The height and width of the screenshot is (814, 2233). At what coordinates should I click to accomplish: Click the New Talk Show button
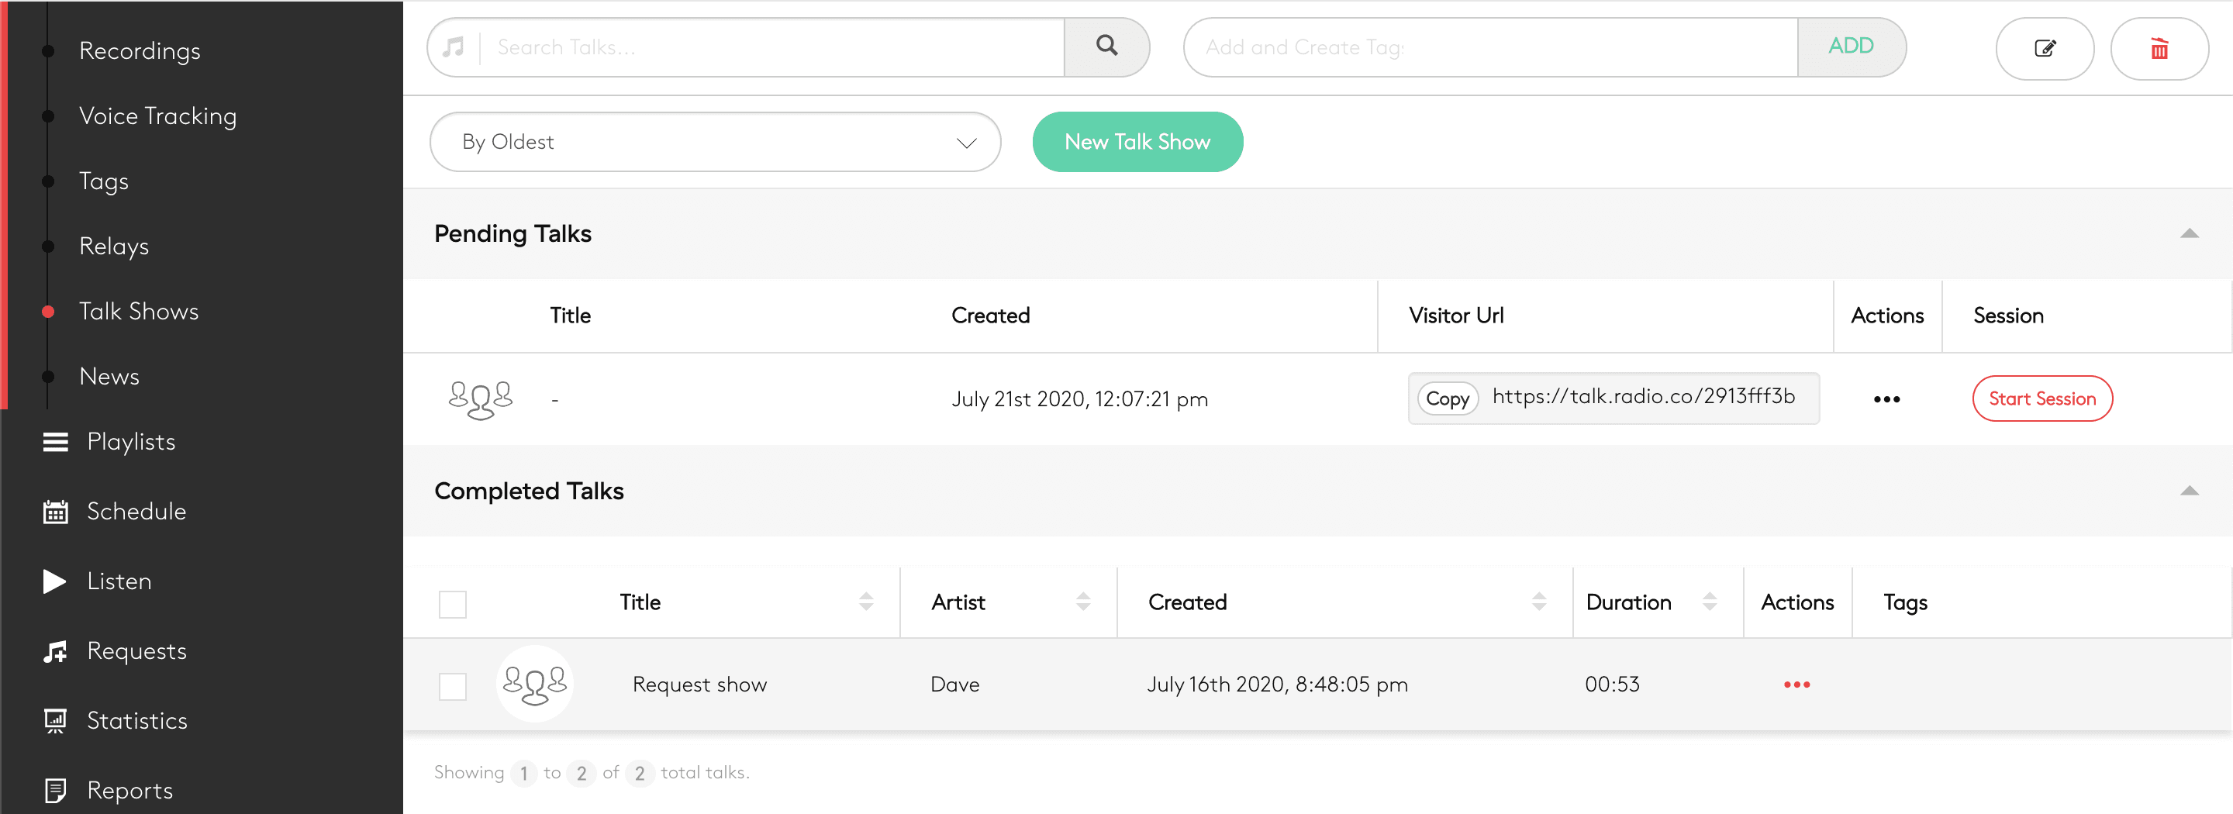pos(1137,142)
